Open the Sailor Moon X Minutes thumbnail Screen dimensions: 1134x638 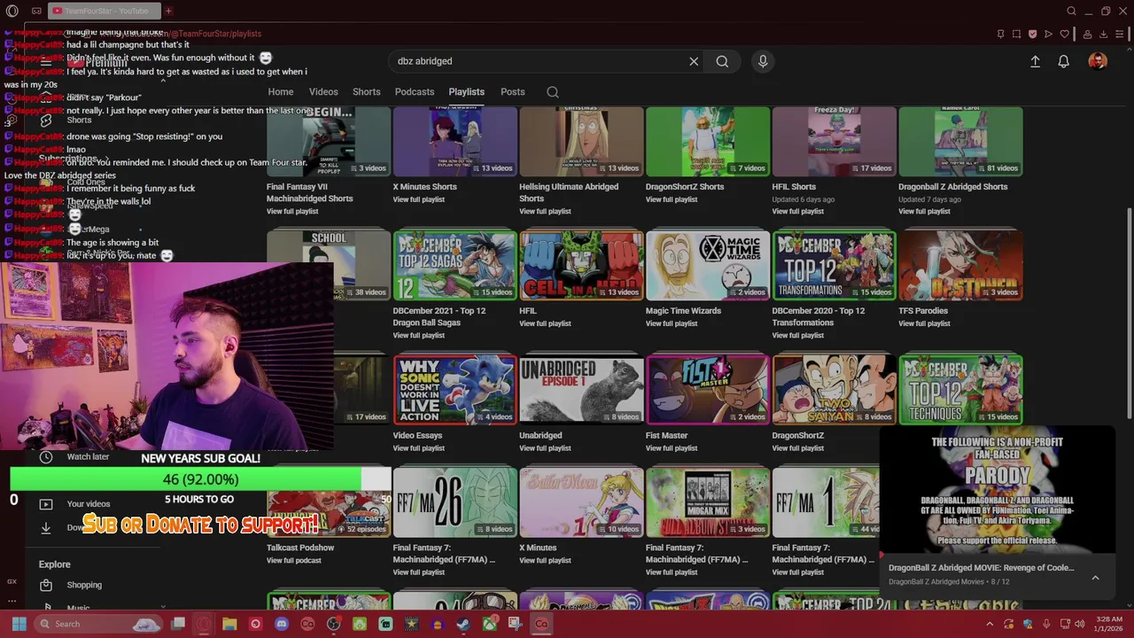tap(581, 502)
